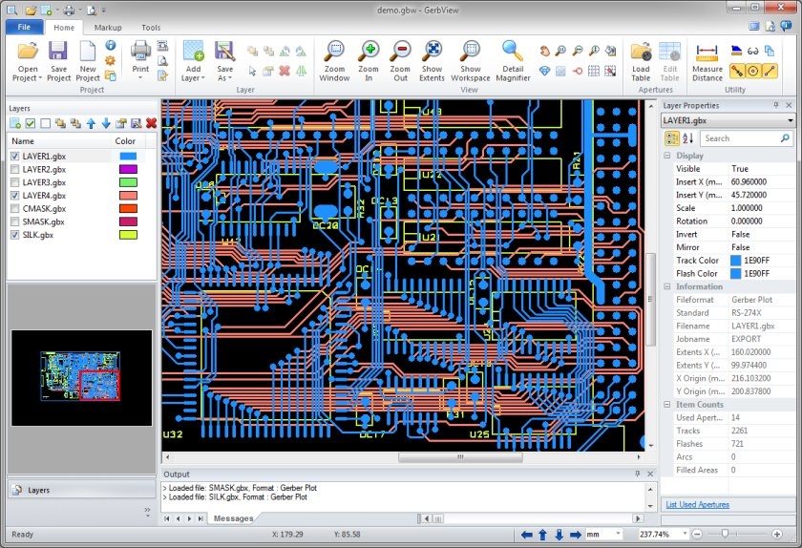
Task: Click the Zoom Window tool
Action: pyautogui.click(x=334, y=59)
